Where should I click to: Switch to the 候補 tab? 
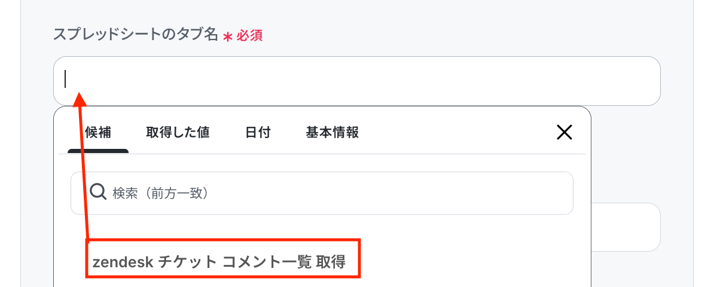coord(98,133)
